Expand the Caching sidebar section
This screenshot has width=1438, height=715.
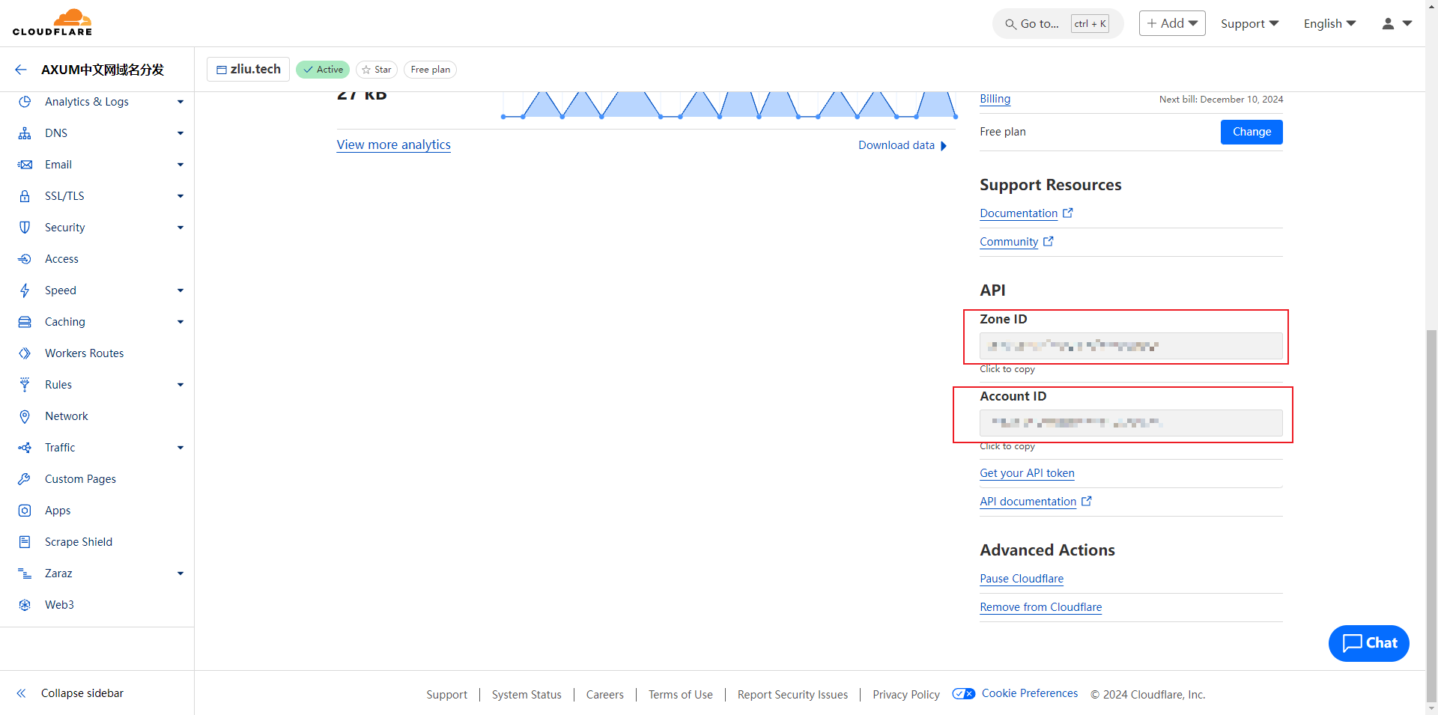[180, 322]
